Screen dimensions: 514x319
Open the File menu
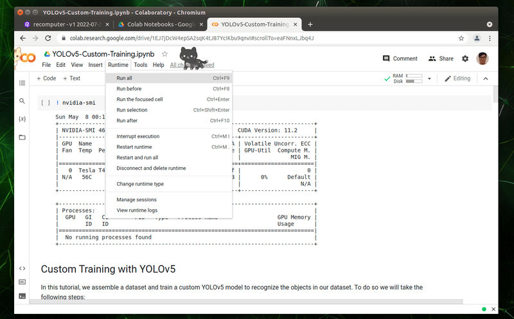pyautogui.click(x=46, y=65)
